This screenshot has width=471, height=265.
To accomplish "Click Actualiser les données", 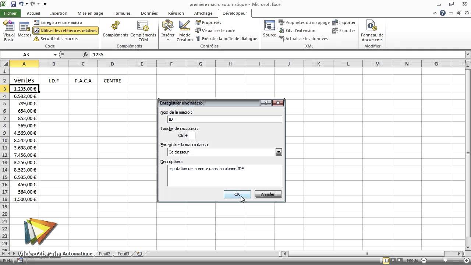I will tap(303, 39).
